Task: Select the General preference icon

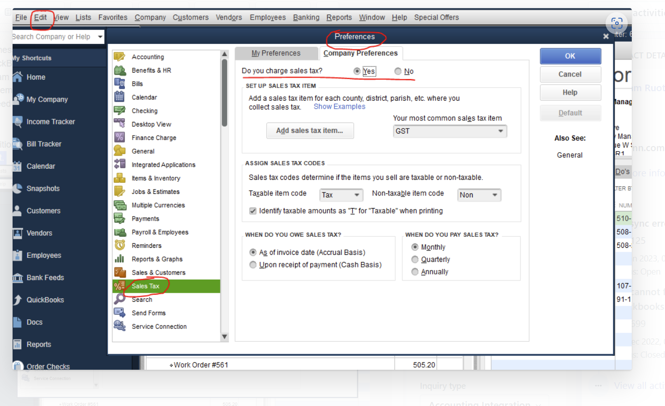Action: click(119, 151)
